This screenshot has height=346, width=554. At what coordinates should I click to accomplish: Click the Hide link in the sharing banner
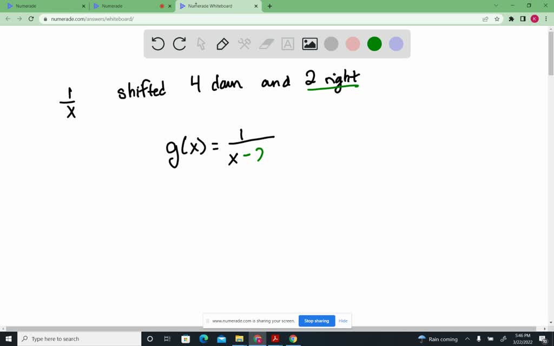(343, 321)
